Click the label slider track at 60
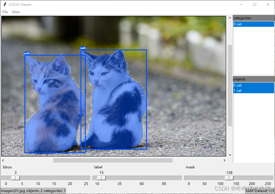The width and height of the screenshot is (275, 194). pos(142,178)
